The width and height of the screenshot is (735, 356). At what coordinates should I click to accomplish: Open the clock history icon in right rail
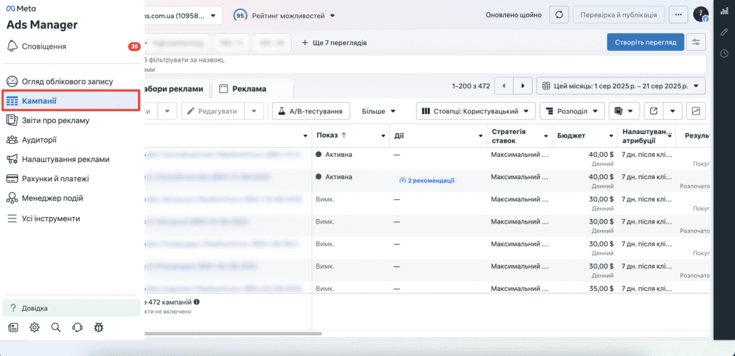pos(724,53)
